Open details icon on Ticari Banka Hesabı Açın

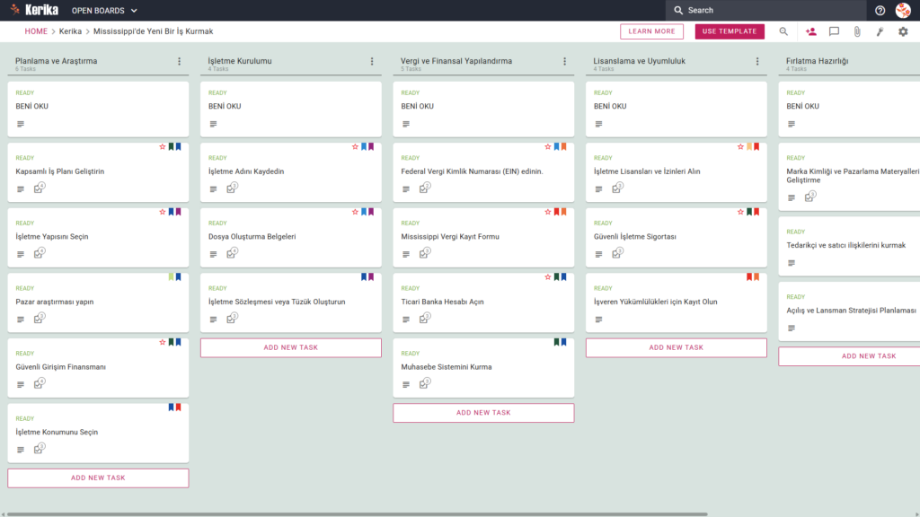click(x=406, y=320)
